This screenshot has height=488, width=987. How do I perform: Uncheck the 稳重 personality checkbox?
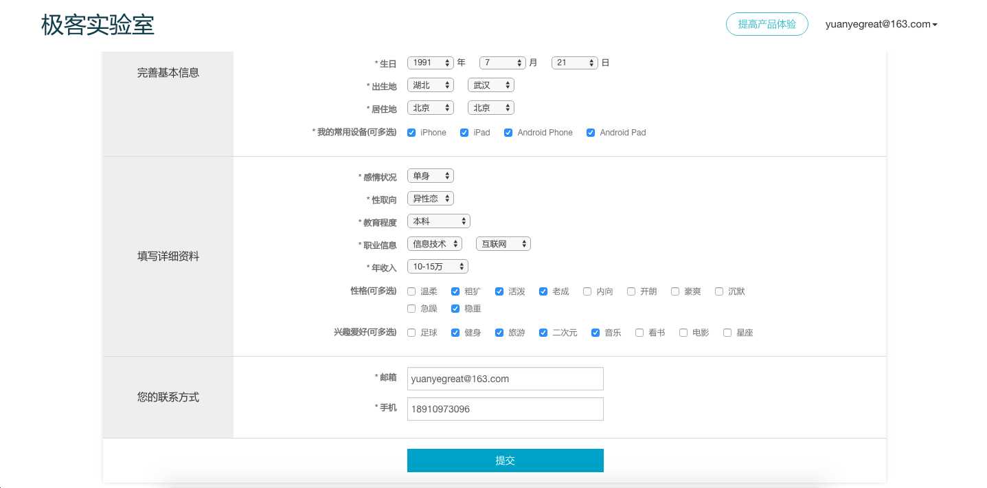tap(455, 309)
